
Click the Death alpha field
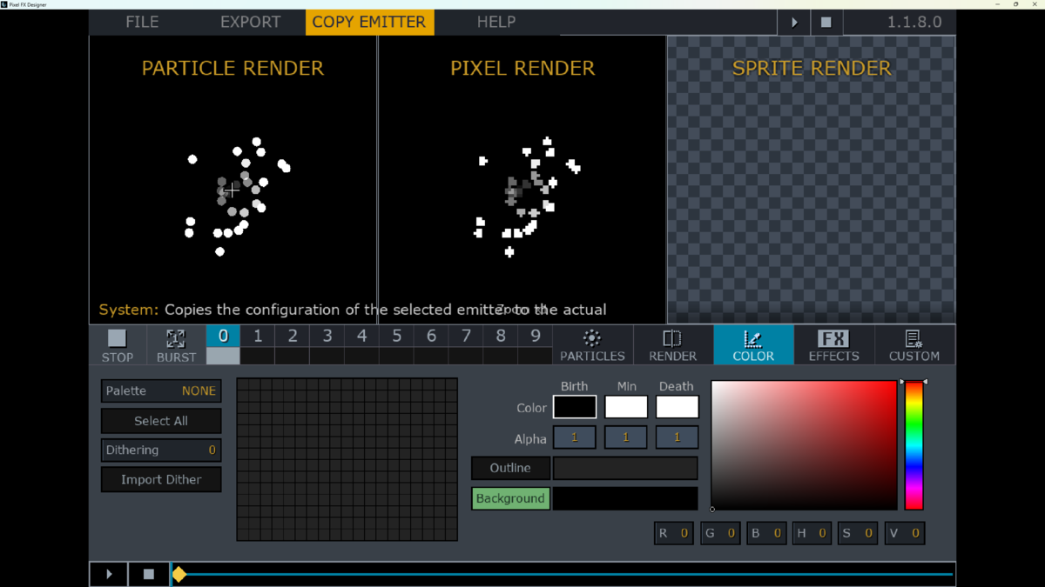pos(678,437)
